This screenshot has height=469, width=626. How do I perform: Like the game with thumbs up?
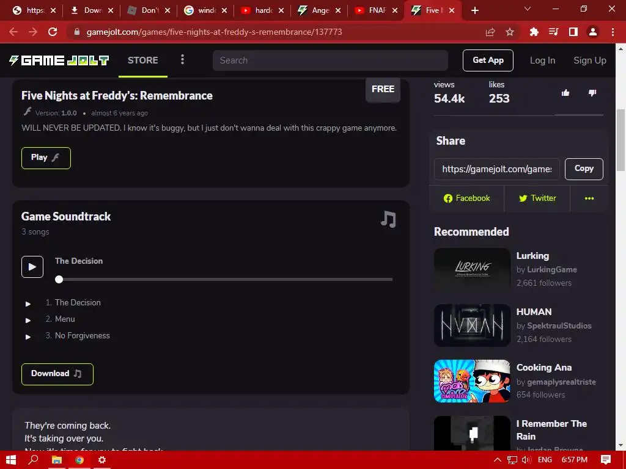565,93
